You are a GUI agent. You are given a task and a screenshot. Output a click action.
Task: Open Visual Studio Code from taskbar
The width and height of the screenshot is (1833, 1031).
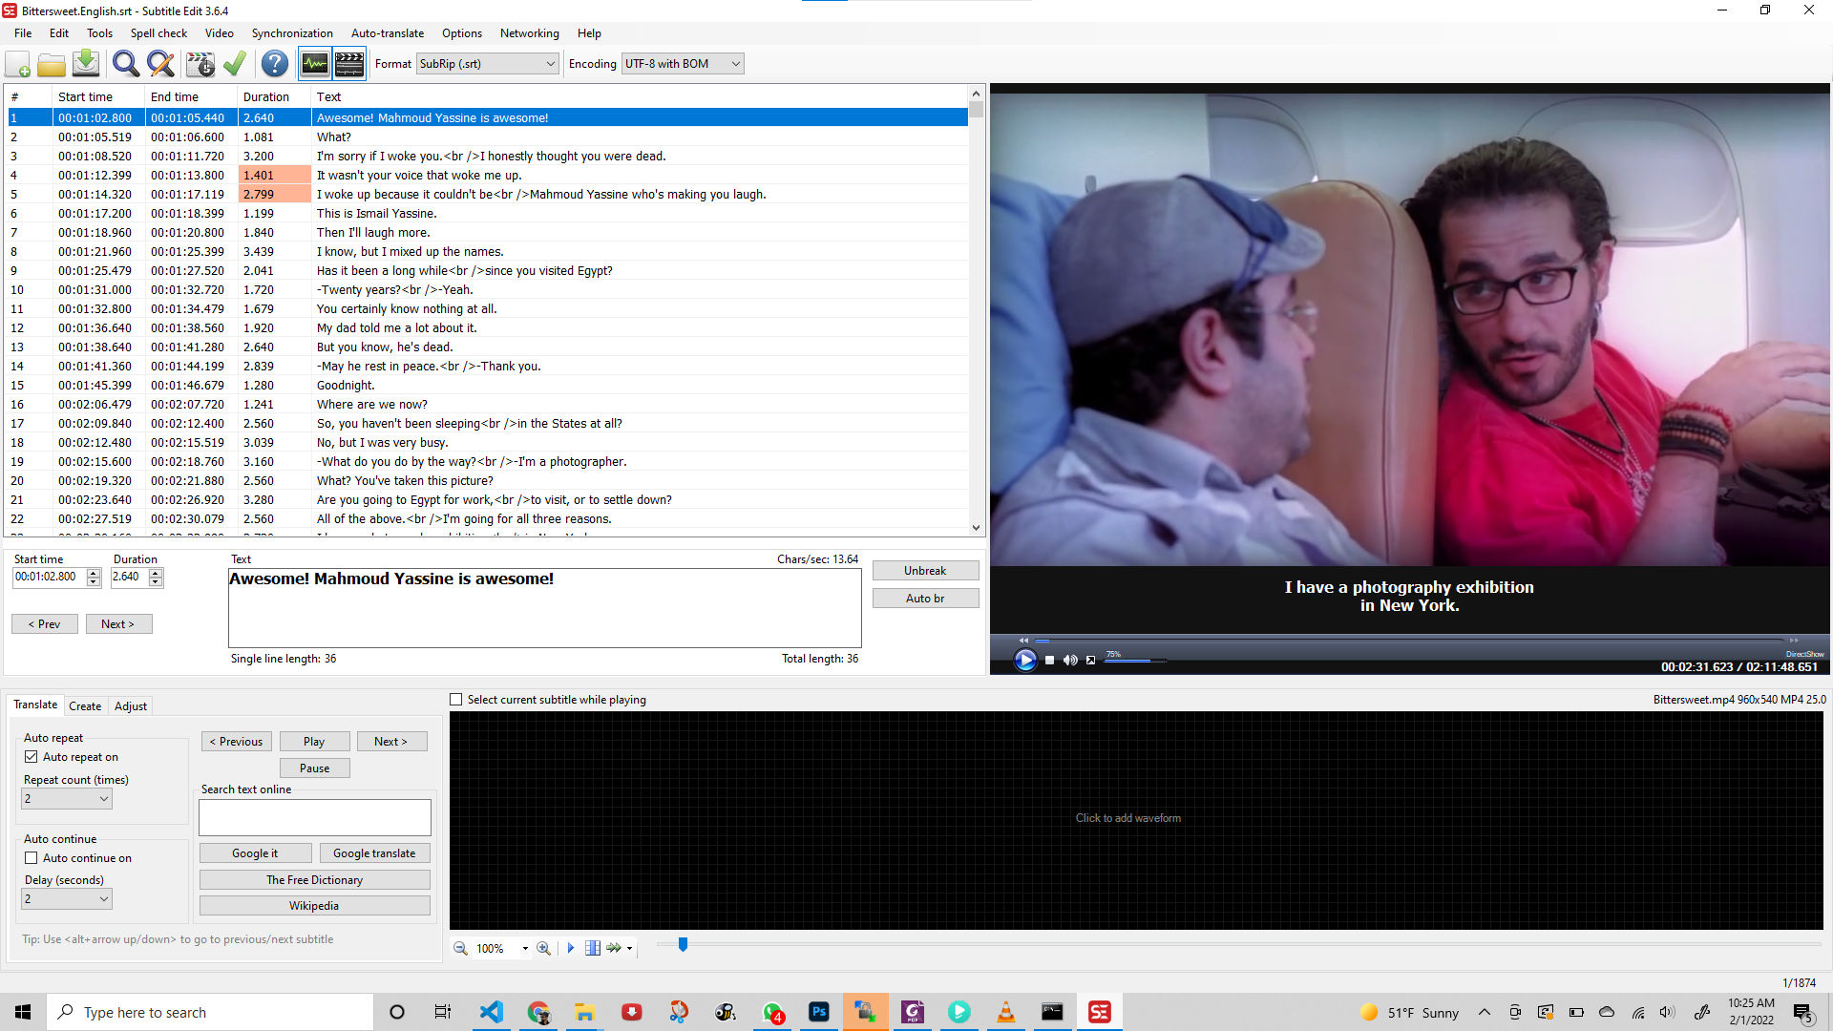492,1012
